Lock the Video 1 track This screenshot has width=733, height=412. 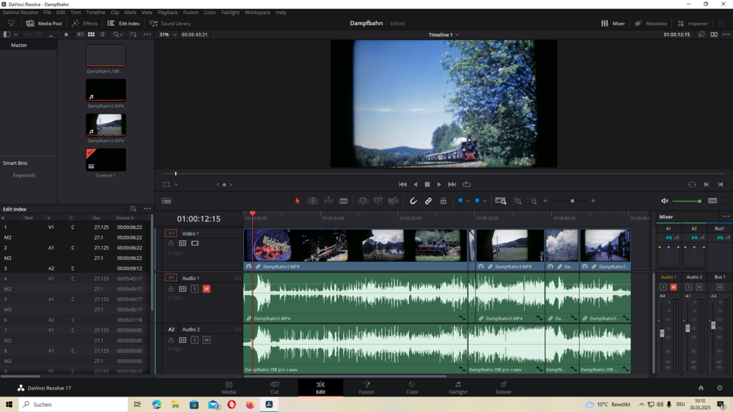tap(171, 243)
